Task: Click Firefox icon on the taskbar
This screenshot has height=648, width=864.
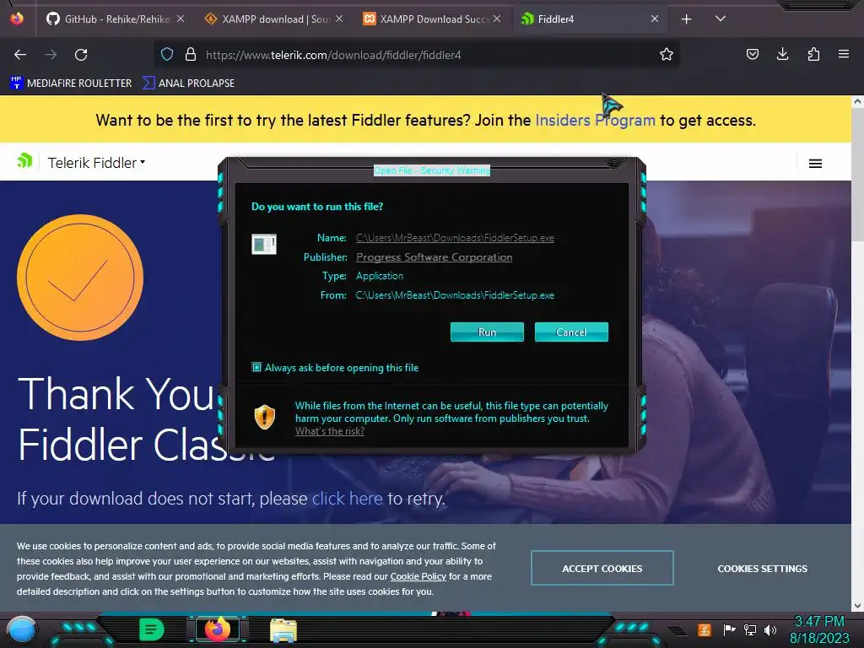Action: (218, 629)
